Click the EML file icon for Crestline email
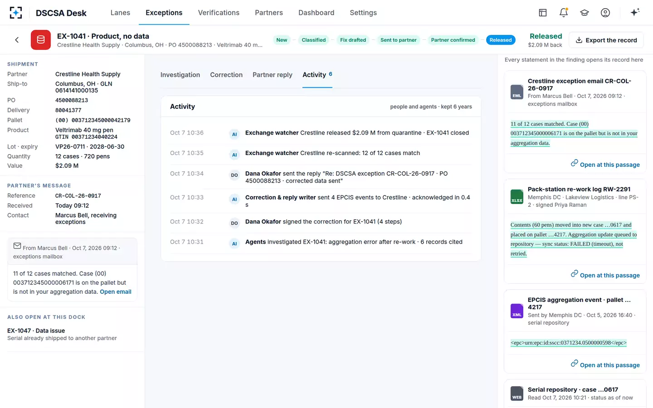This screenshot has width=653, height=408. [517, 92]
